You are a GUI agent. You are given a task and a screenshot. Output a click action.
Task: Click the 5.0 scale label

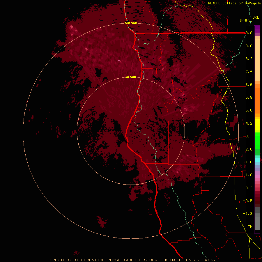point(249,110)
